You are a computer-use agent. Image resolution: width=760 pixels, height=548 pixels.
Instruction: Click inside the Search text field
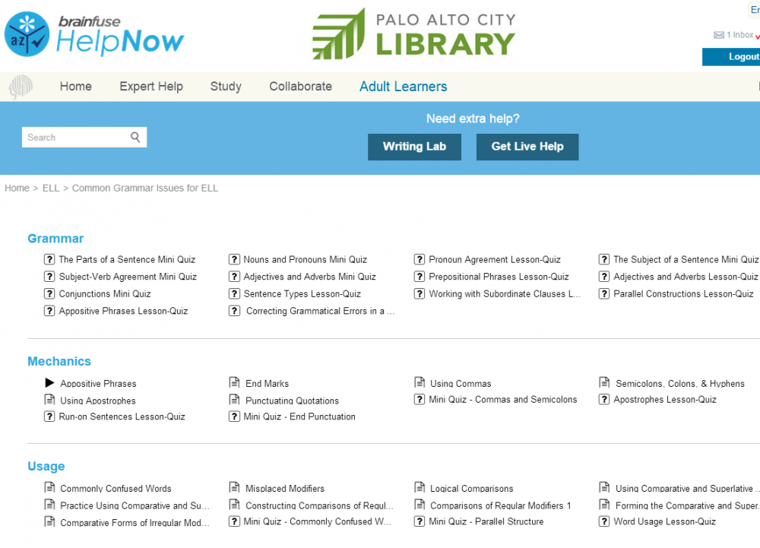74,138
